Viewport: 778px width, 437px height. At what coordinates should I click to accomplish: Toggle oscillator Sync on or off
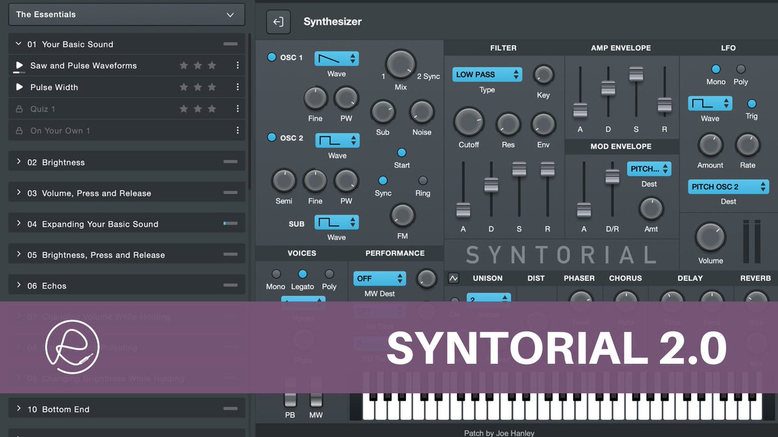coord(383,181)
